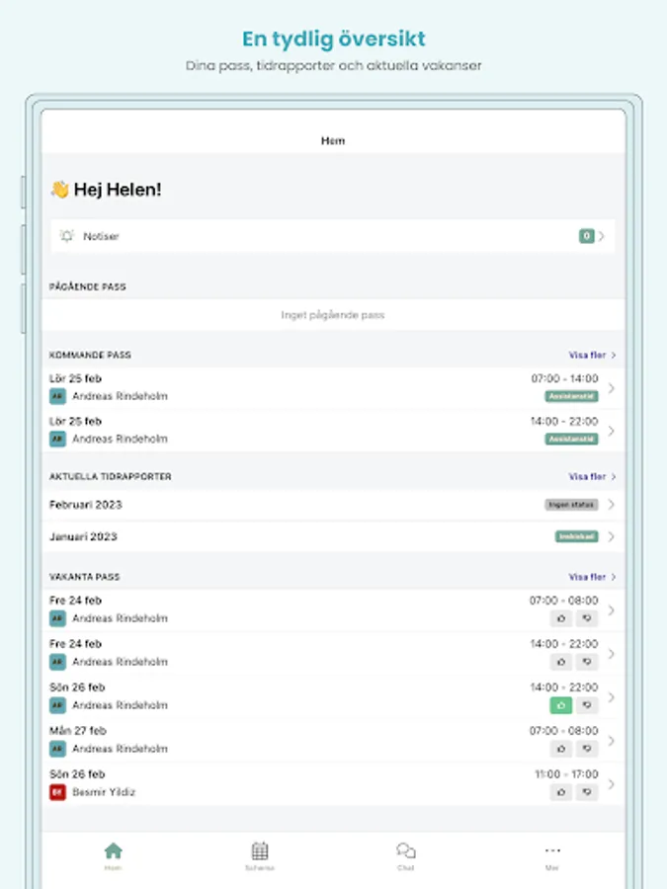The height and width of the screenshot is (889, 667).
Task: Open the Notiser row
Action: point(332,236)
